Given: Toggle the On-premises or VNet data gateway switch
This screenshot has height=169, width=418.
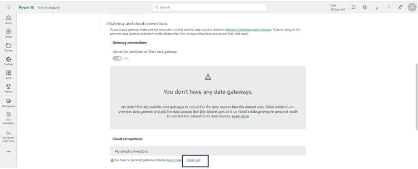Looking at the screenshot, I should 117,58.
